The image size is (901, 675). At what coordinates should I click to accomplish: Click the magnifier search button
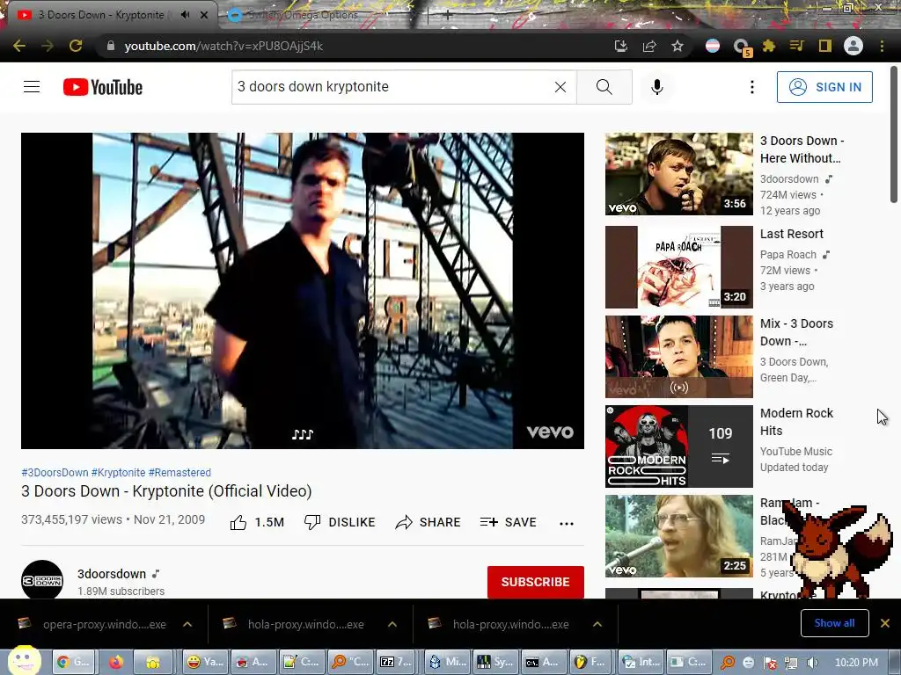(604, 87)
